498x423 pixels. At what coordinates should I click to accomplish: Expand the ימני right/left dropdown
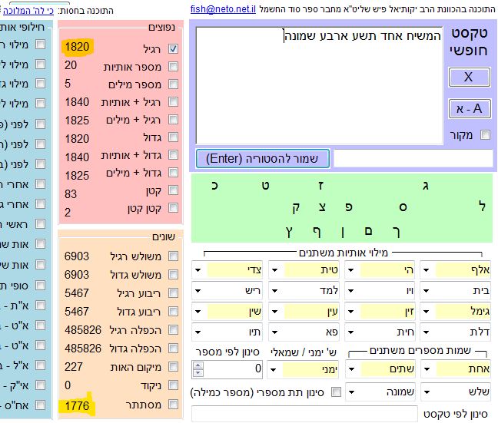click(274, 369)
